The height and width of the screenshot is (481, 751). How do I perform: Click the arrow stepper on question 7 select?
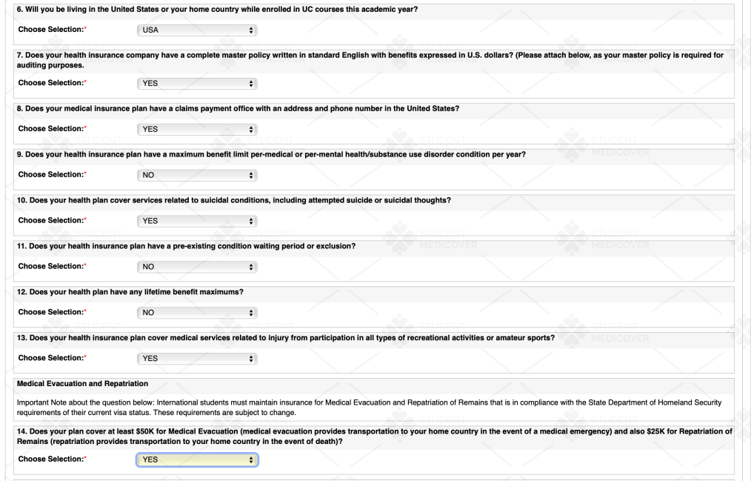(x=251, y=83)
